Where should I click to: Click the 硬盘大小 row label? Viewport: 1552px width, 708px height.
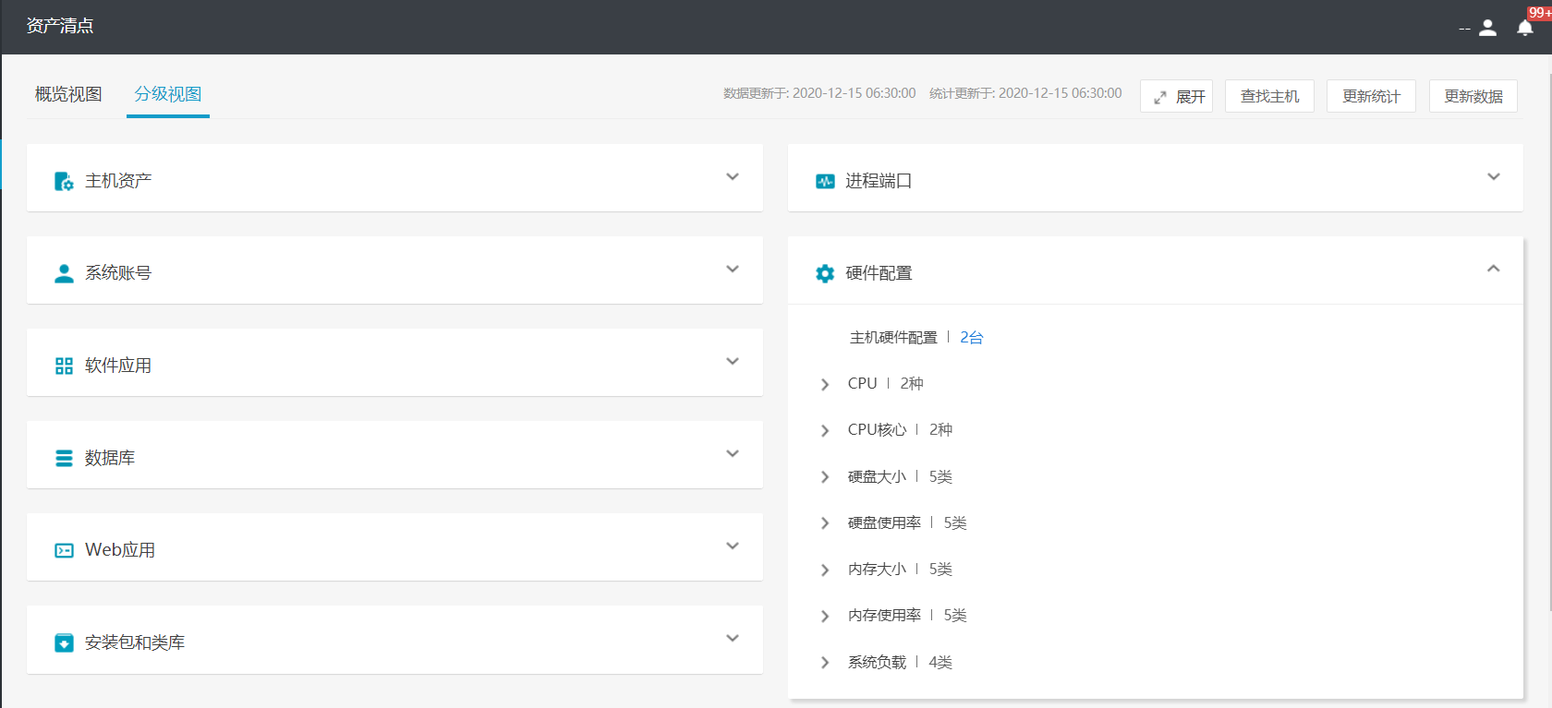coord(877,477)
